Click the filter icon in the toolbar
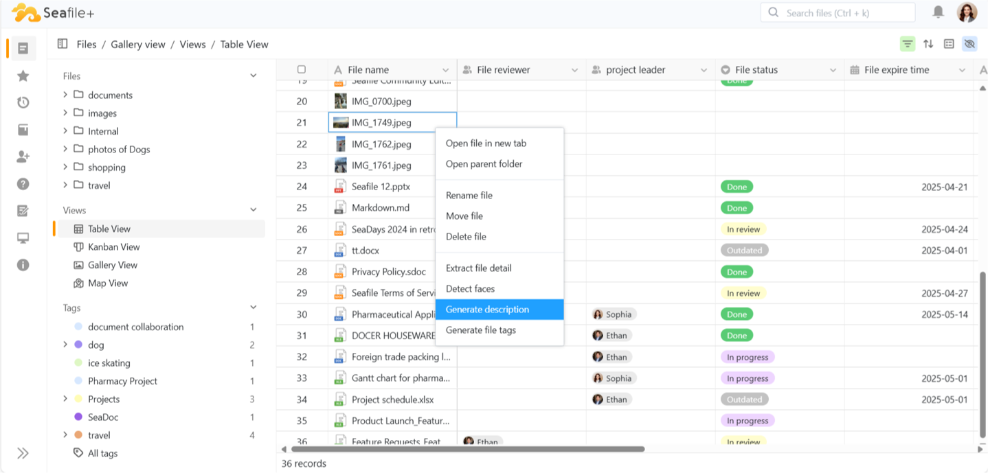The image size is (988, 473). click(908, 44)
